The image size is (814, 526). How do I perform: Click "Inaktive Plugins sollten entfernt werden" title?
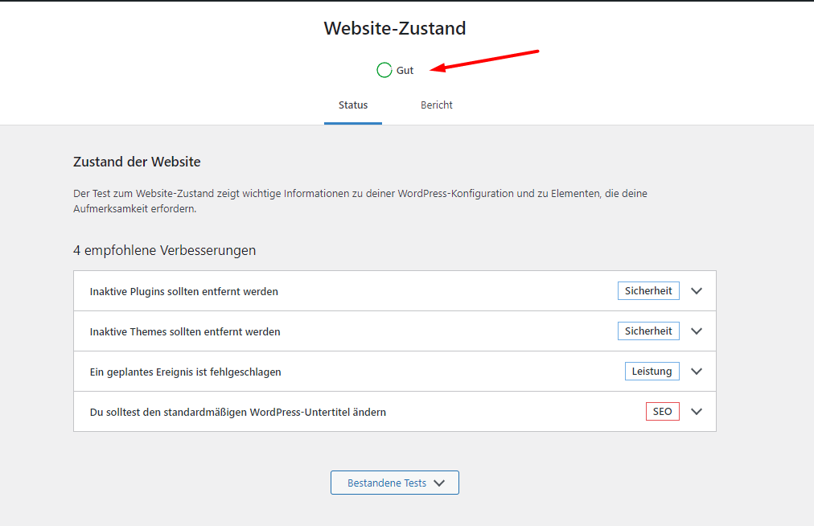pyautogui.click(x=183, y=291)
